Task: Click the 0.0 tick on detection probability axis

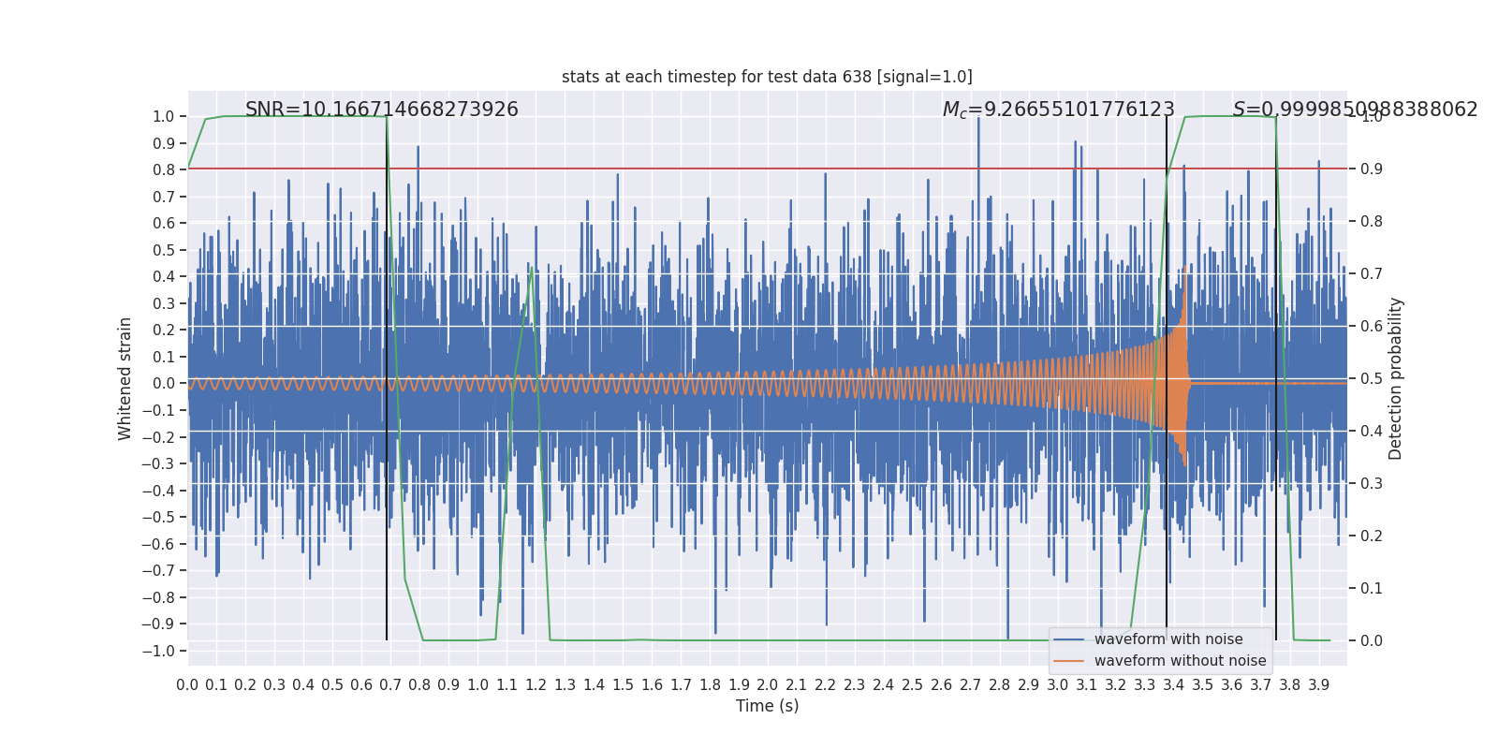Action: tap(1372, 640)
